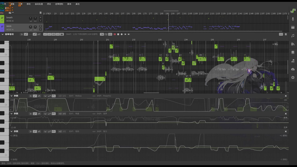The height and width of the screenshot is (167, 297).
Task: Click the Synthesizer V logo icon
Action: click(293, 11)
